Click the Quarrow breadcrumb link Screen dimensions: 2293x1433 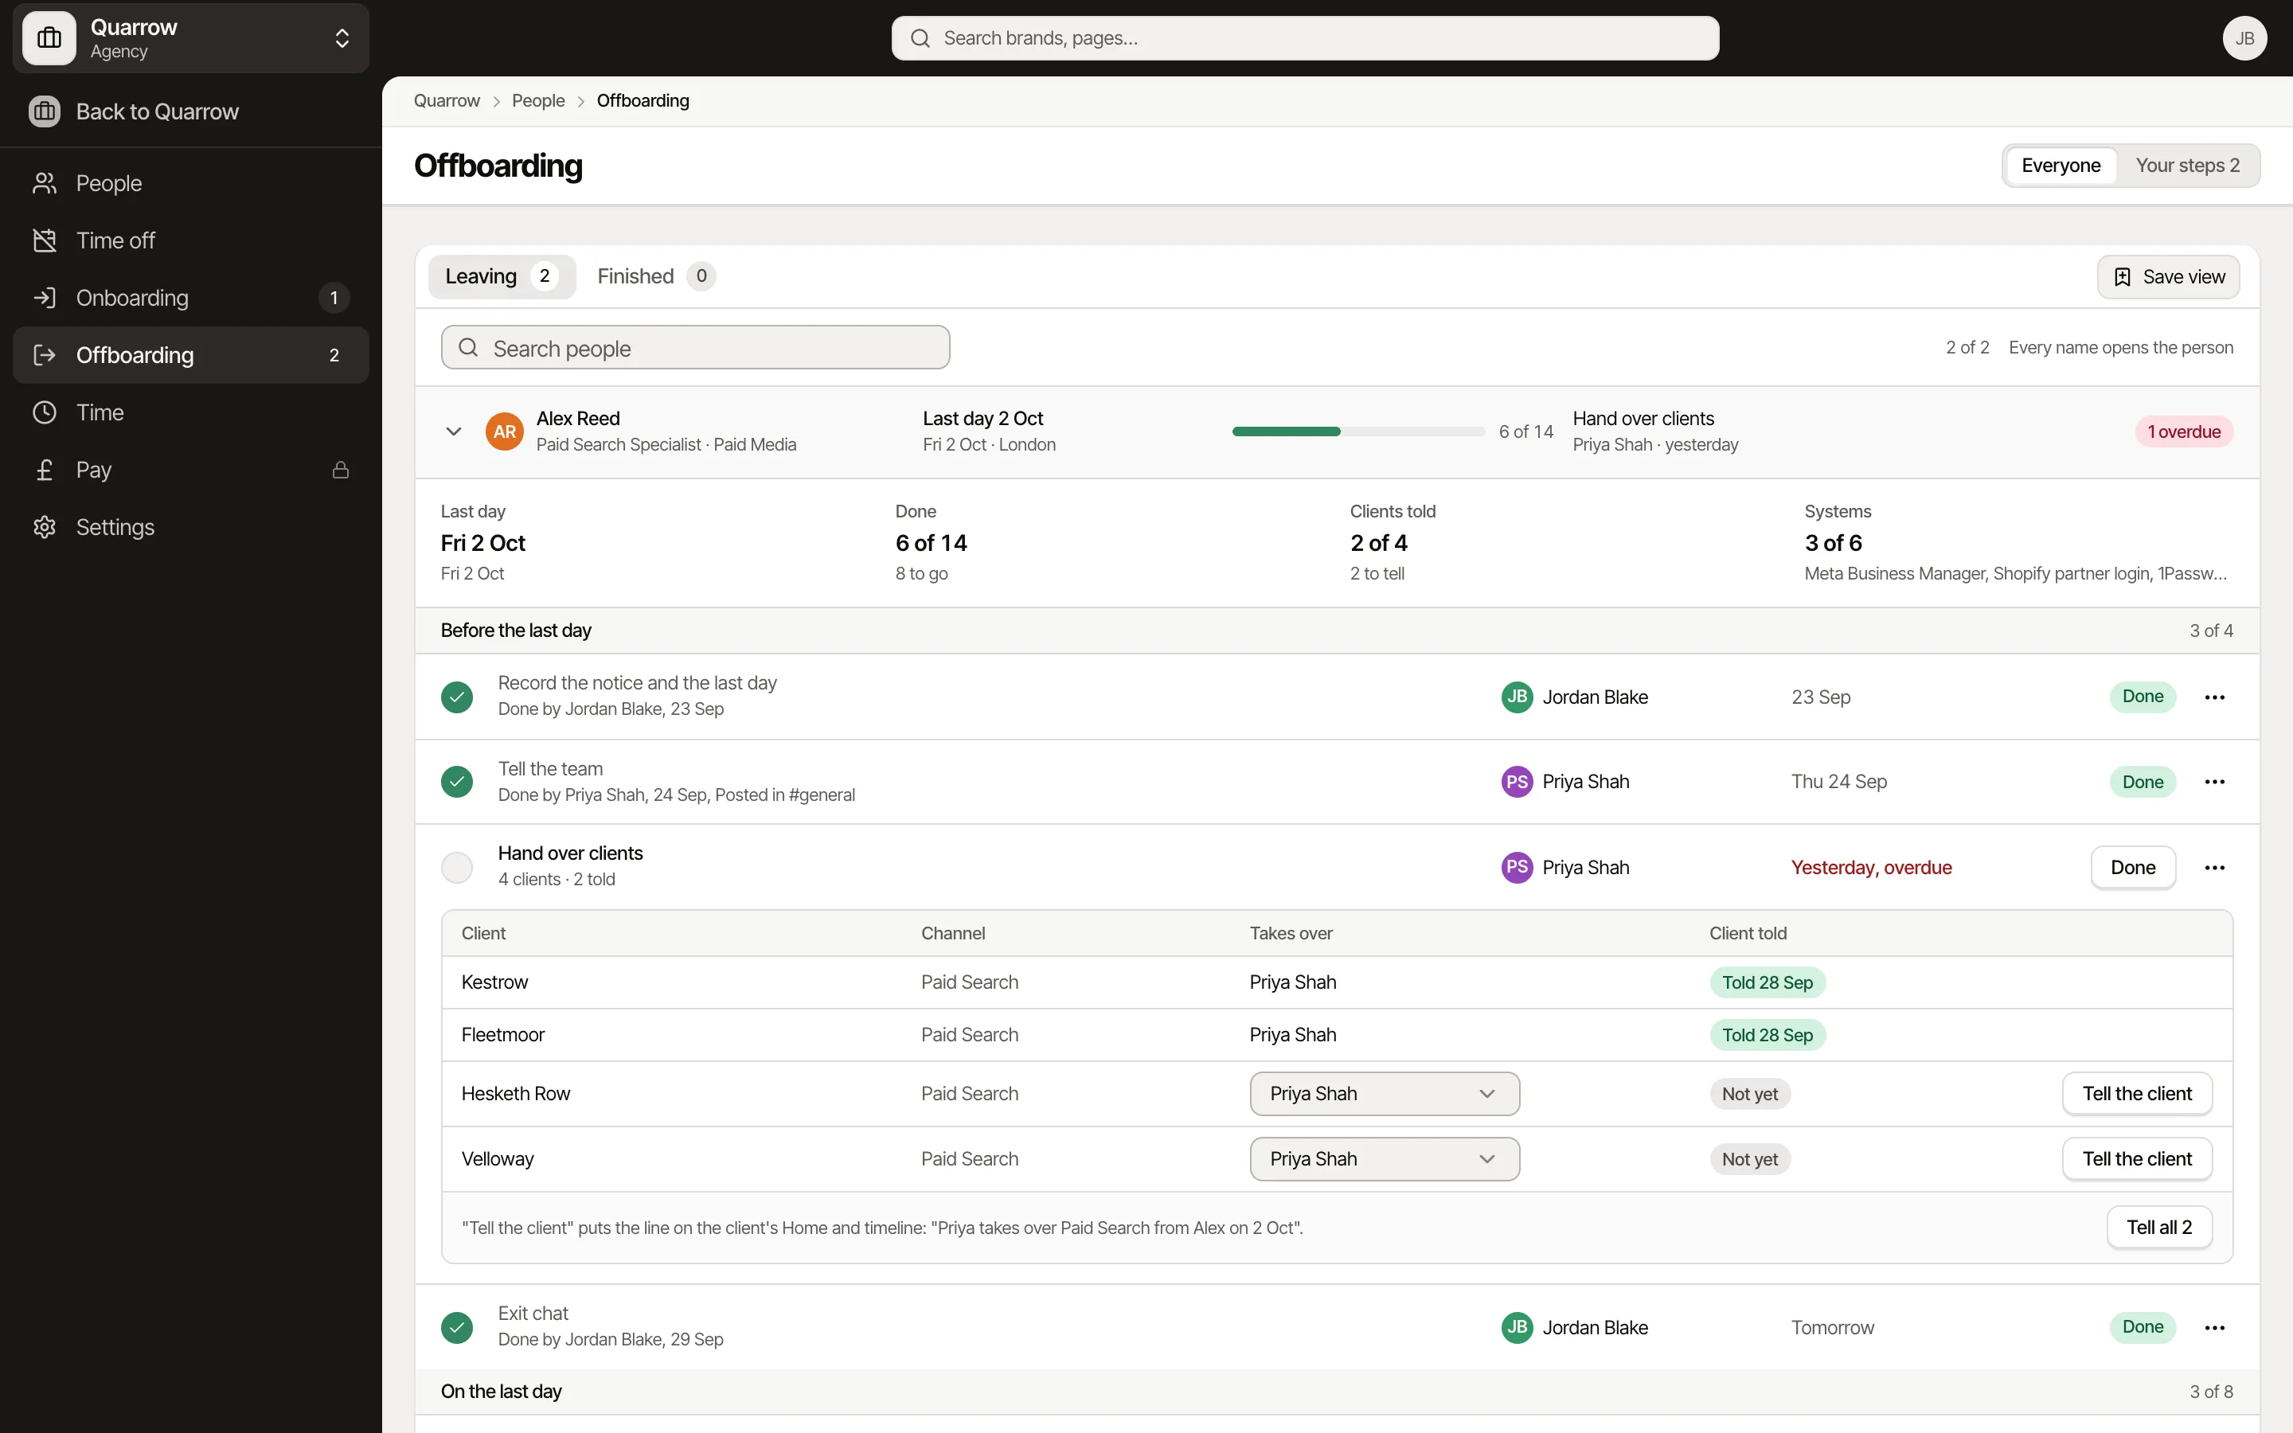[x=447, y=100]
